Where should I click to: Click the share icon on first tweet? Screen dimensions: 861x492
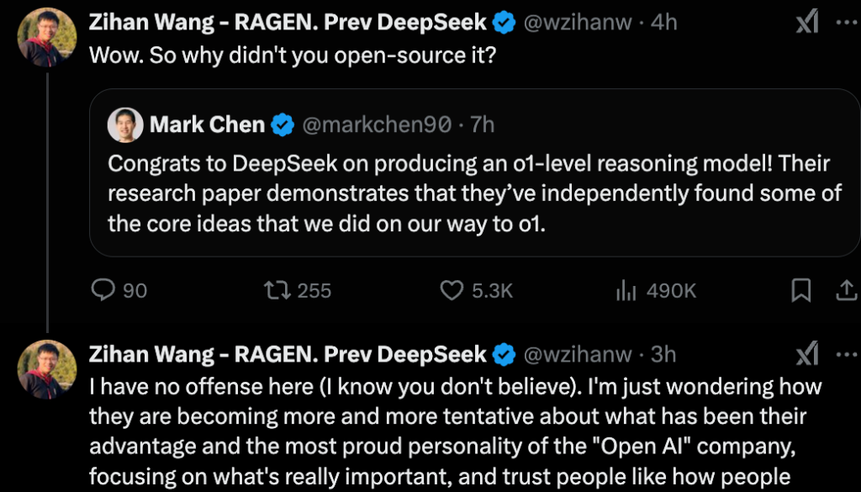pyautogui.click(x=845, y=290)
